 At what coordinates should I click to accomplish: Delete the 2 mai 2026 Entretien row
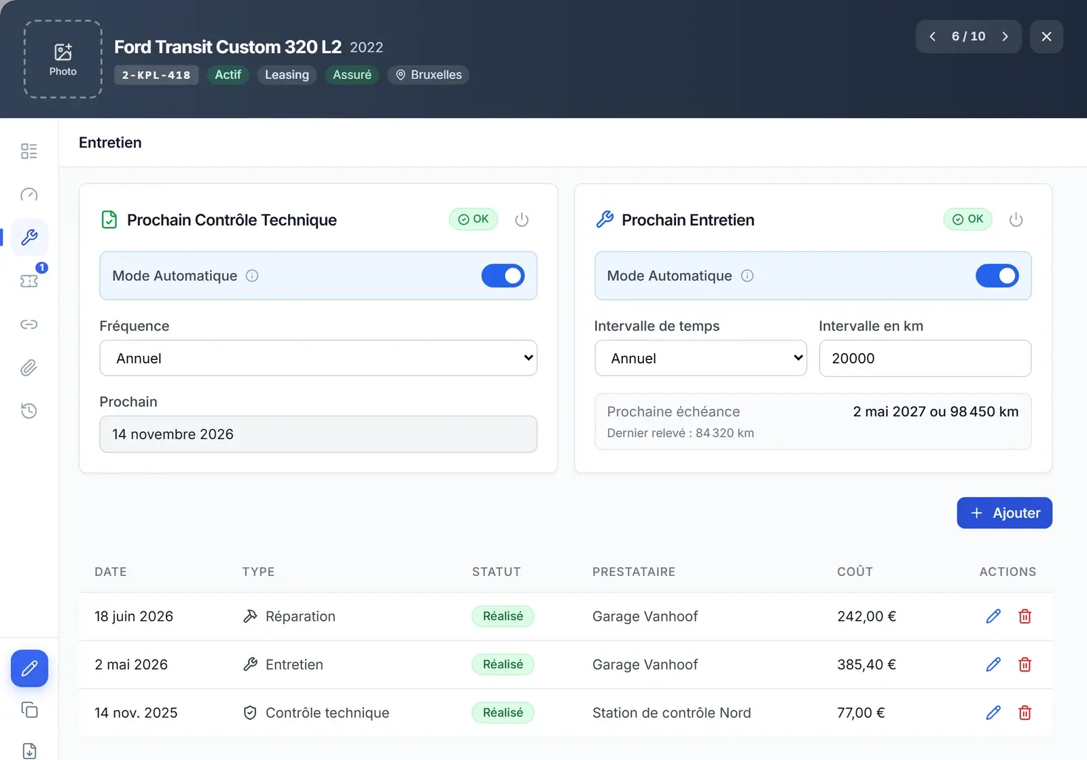(x=1024, y=664)
